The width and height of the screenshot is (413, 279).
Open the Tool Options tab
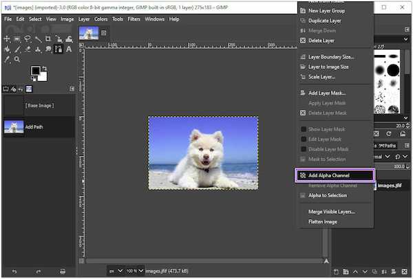tap(6, 89)
